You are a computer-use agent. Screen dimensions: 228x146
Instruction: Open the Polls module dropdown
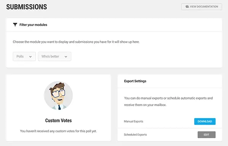[24, 56]
